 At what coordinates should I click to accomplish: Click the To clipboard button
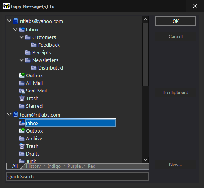coord(176,92)
